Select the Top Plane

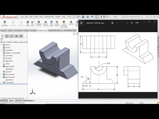click(x=9, y=58)
